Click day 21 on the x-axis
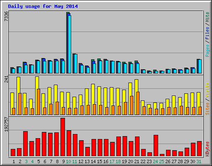Screen dimensions: 212x166 click(137, 161)
